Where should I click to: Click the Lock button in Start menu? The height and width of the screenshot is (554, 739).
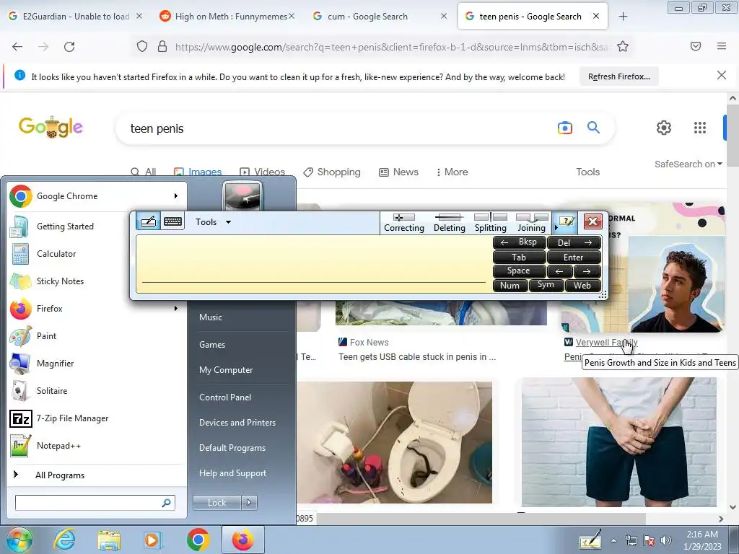coord(217,503)
